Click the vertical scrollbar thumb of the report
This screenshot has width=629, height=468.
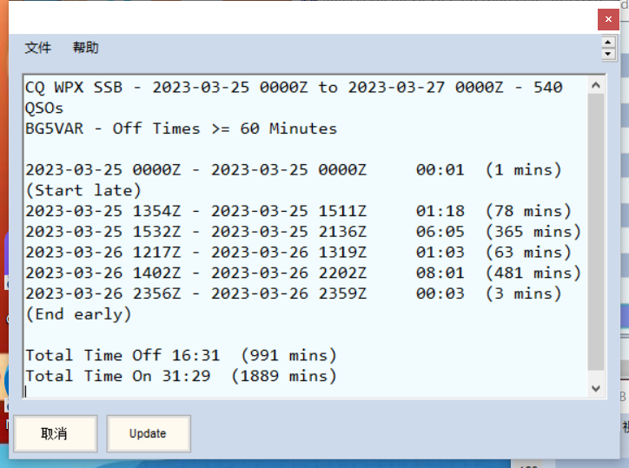596,234
